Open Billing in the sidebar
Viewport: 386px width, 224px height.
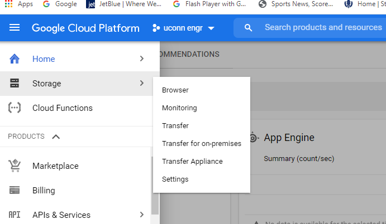(x=75, y=191)
